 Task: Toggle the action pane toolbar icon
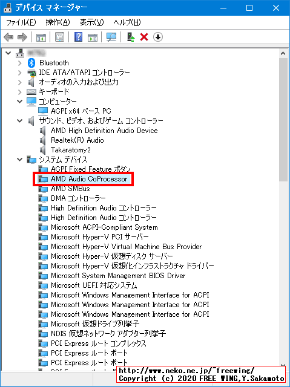93,37
